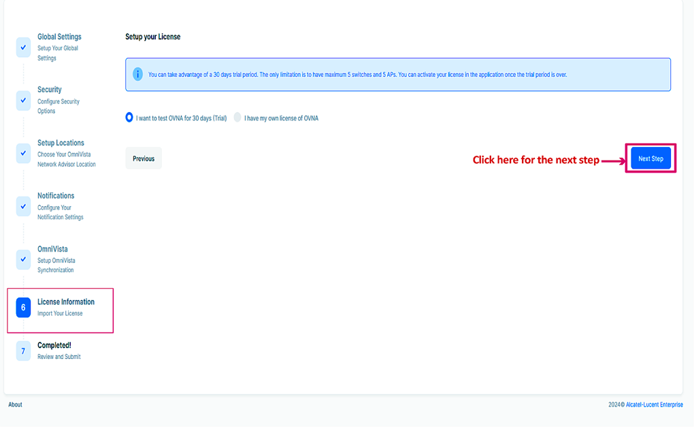Open the About link in footer
694x427 pixels.
15,405
